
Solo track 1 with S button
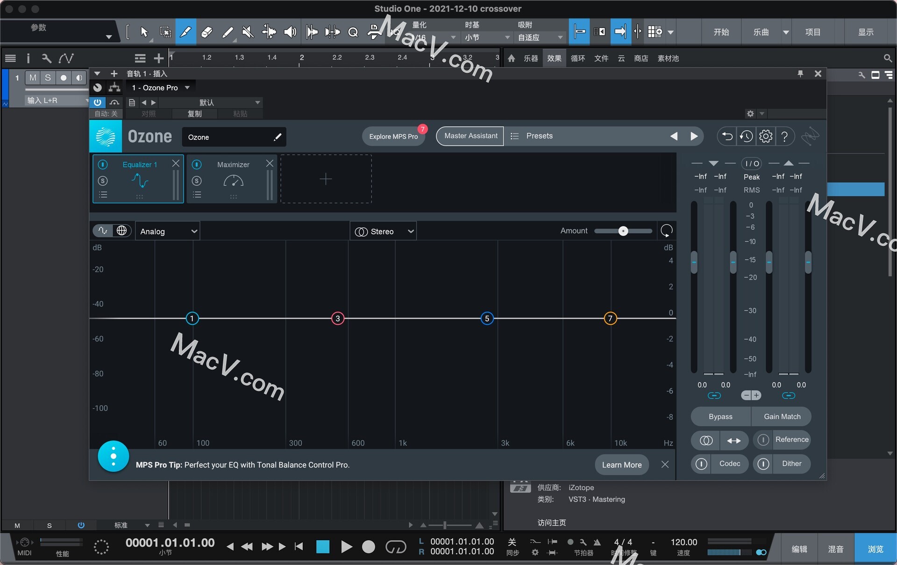(48, 78)
